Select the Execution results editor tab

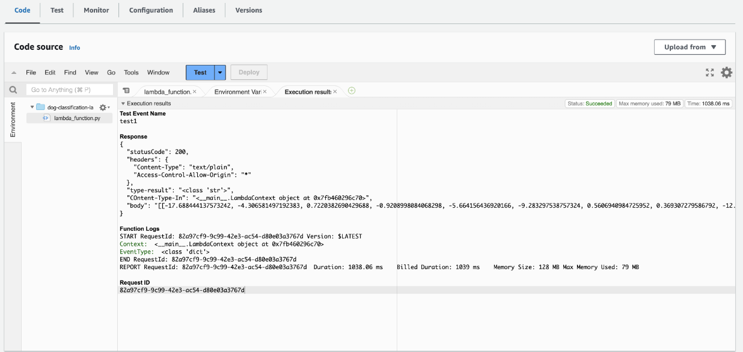[x=307, y=92]
